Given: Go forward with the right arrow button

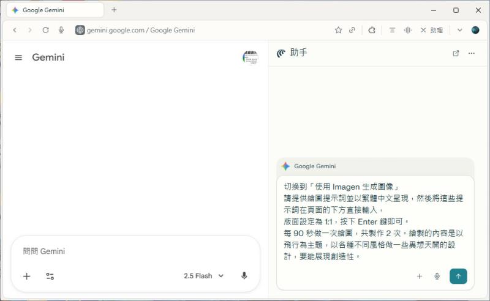Looking at the screenshot, I should coord(29,30).
